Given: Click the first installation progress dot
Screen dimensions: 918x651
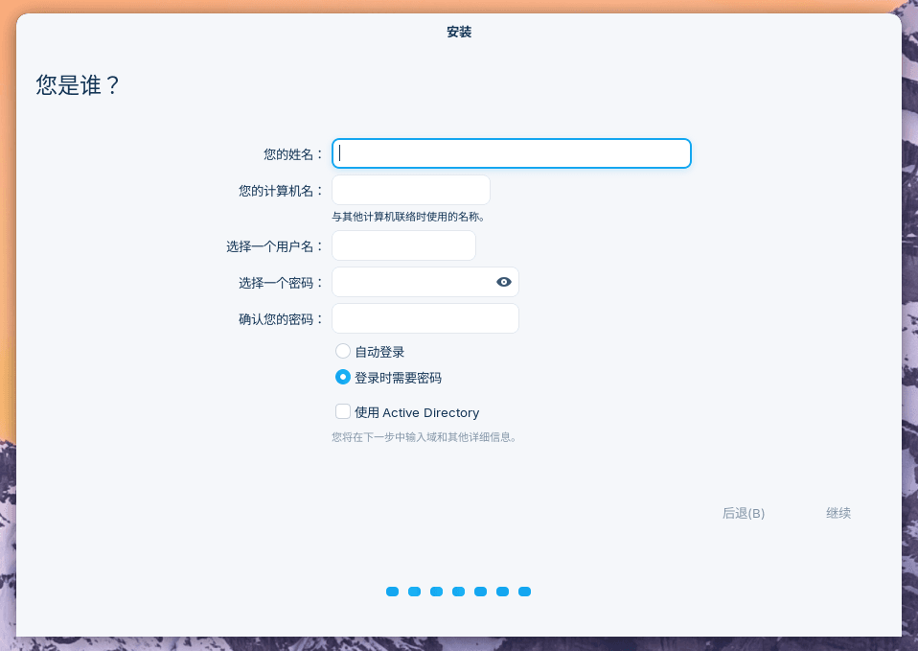Looking at the screenshot, I should pyautogui.click(x=392, y=592).
